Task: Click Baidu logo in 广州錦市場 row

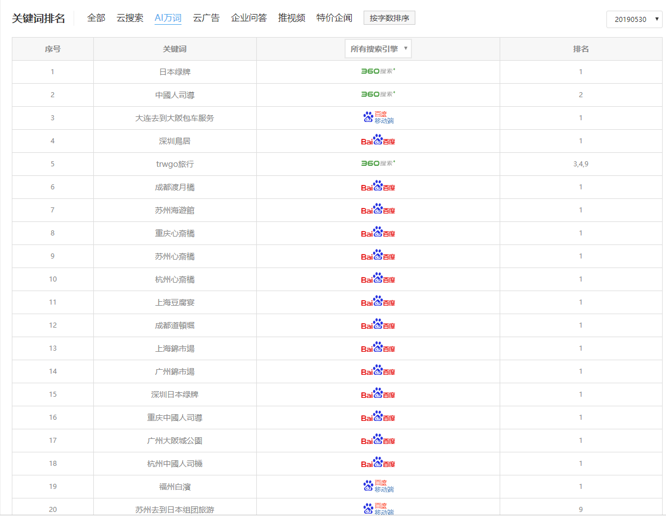Action: 378,371
